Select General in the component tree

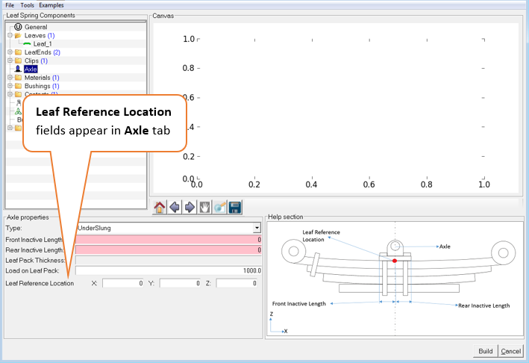[x=35, y=27]
